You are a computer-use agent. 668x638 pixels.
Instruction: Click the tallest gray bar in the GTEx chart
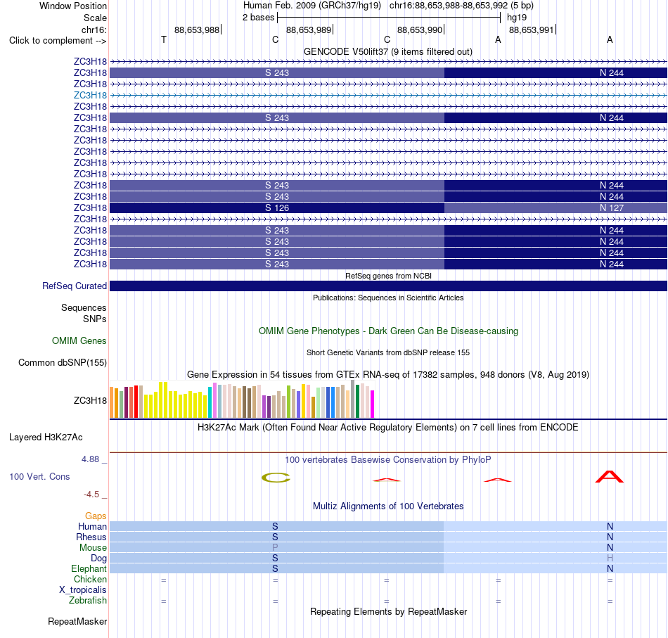click(353, 399)
